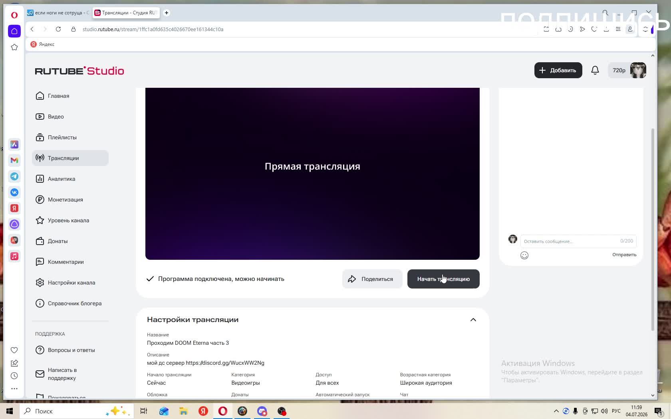Screen dimensions: 671x419
Task: Click Начать трансляцию button
Action: click(x=443, y=279)
